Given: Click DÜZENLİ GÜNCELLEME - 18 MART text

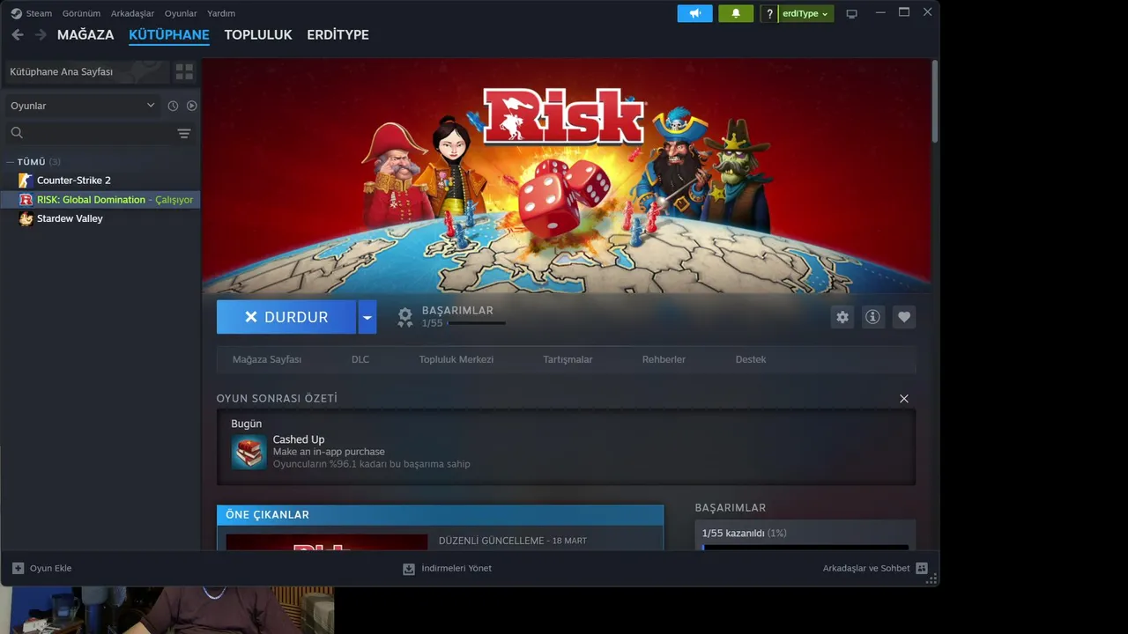Looking at the screenshot, I should [513, 541].
